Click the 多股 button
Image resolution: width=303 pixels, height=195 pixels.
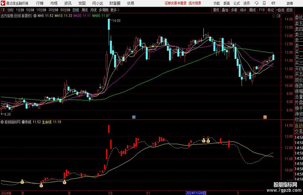tap(234, 10)
